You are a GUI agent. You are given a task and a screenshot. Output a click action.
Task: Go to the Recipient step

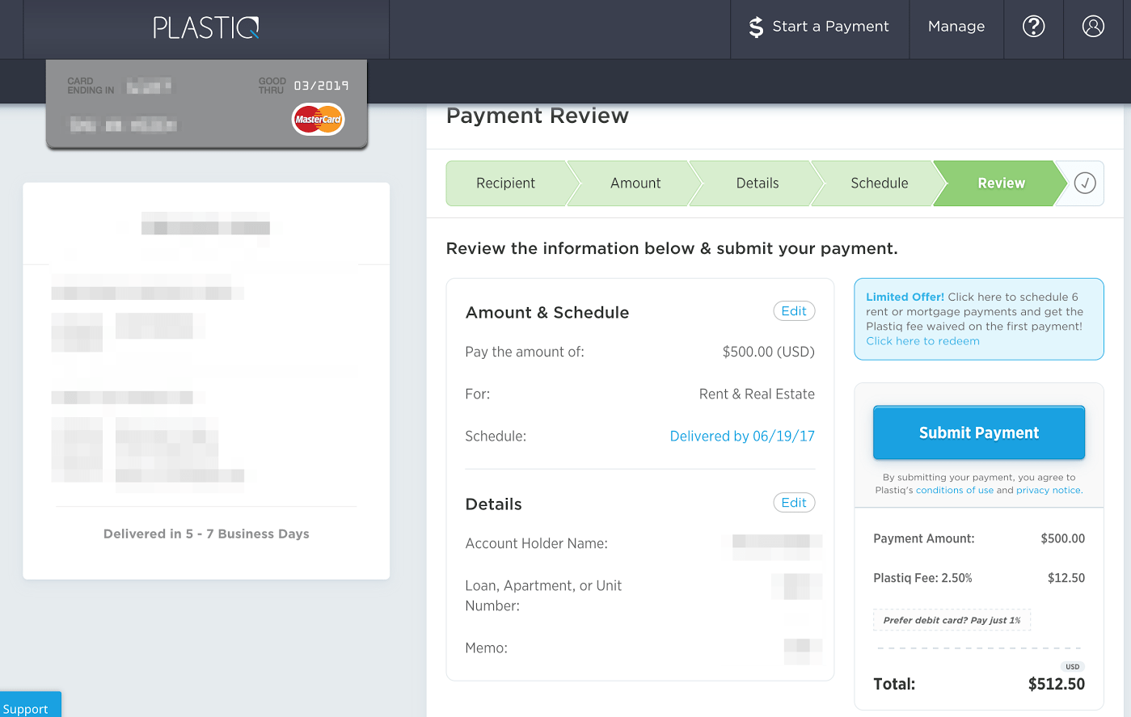coord(505,183)
